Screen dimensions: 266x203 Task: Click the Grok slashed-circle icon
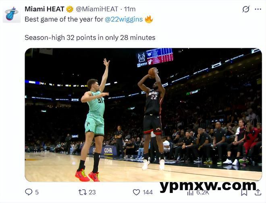(246, 9)
